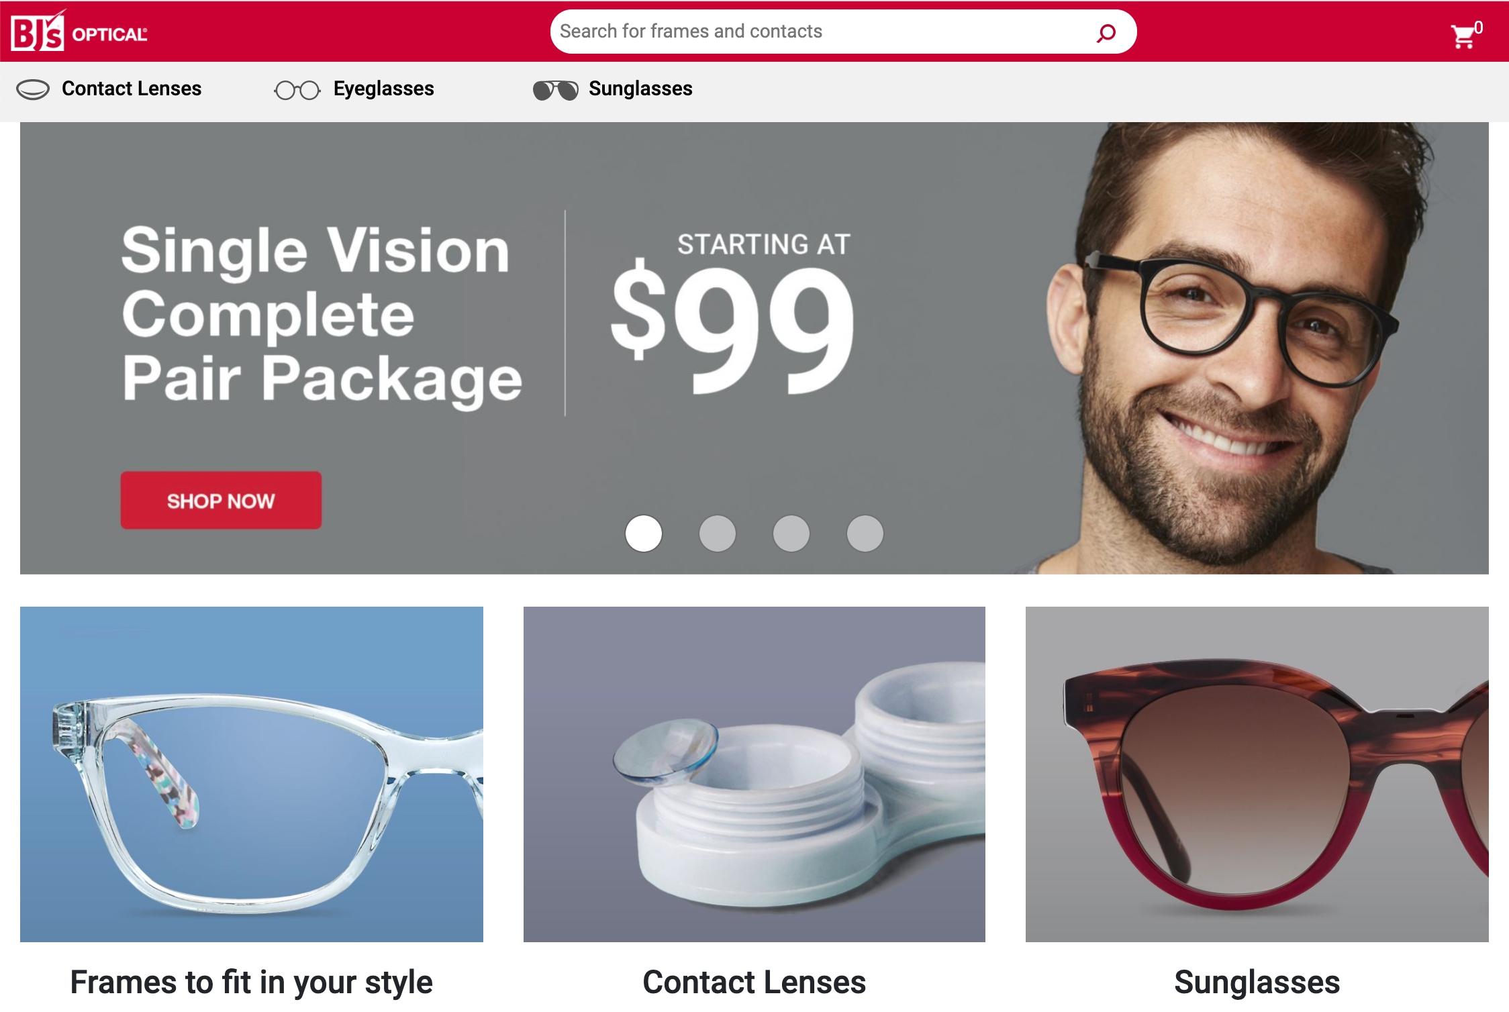Click the aviator sunglasses icon
1509x1012 pixels.
point(555,90)
